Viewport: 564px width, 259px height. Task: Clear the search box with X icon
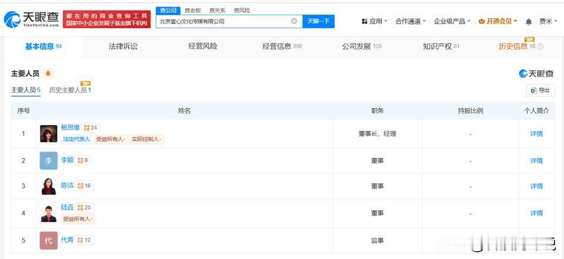294,21
